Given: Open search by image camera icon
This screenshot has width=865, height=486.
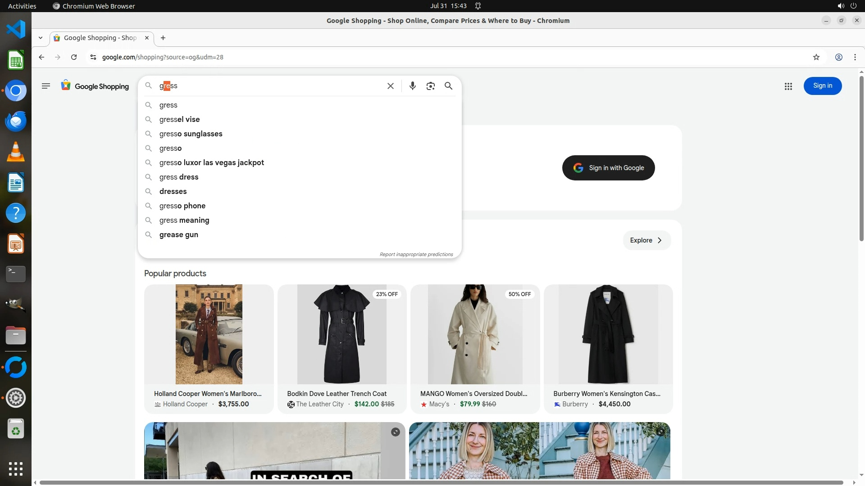Looking at the screenshot, I should [430, 86].
